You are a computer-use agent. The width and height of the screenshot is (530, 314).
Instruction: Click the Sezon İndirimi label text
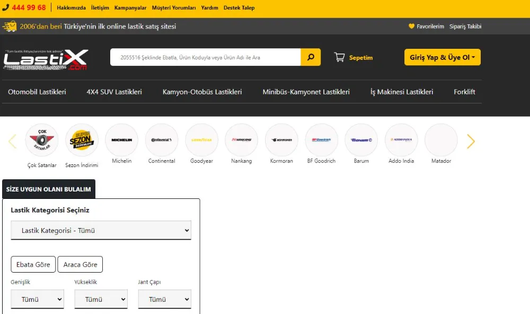(x=82, y=165)
